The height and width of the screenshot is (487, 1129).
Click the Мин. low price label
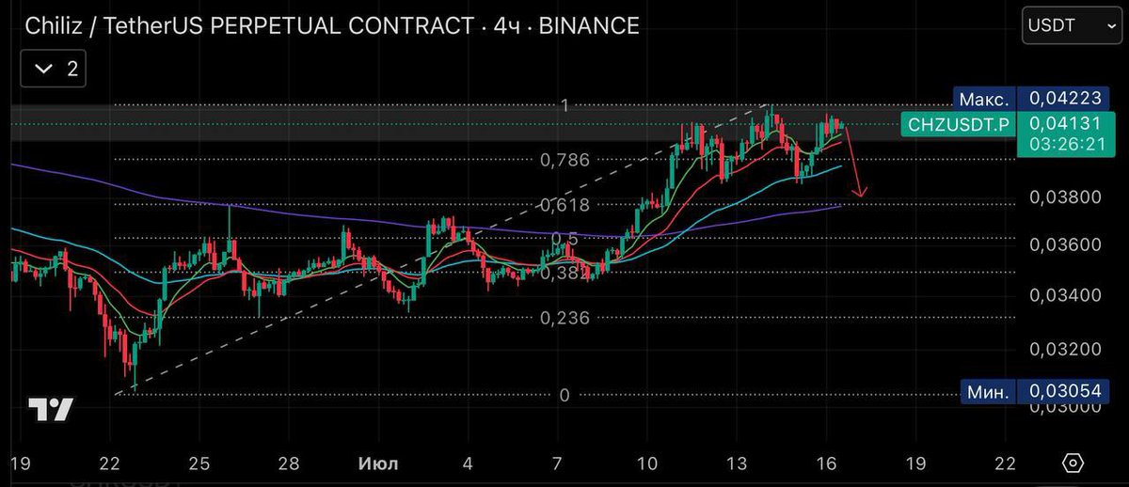point(990,391)
